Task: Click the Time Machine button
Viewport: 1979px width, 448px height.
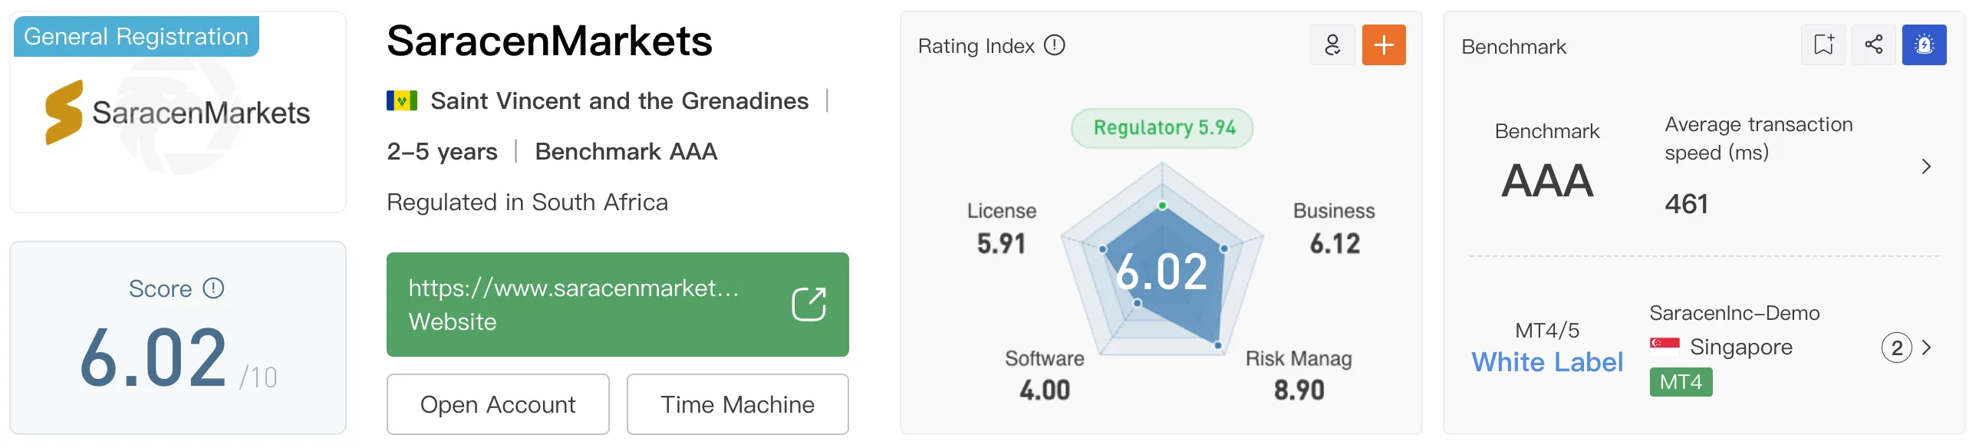Action: click(737, 404)
